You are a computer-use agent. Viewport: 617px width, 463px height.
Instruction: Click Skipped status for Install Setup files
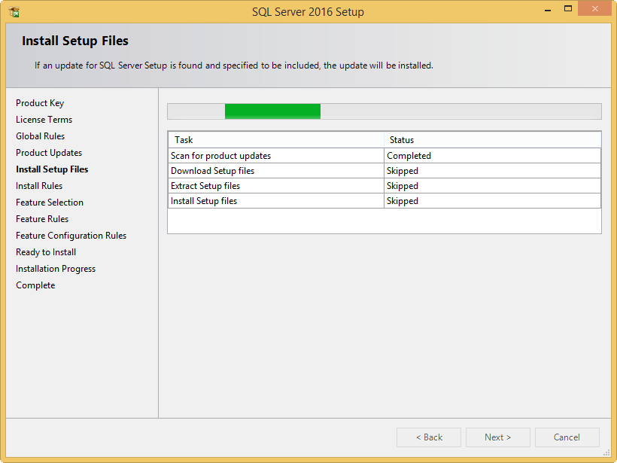coord(493,201)
